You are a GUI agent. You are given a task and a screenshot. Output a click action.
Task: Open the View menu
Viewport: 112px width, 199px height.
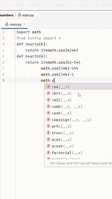point(20,5)
